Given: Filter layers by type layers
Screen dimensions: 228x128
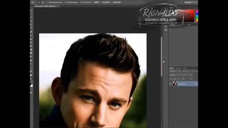Looking at the screenshot, I should (190, 71).
